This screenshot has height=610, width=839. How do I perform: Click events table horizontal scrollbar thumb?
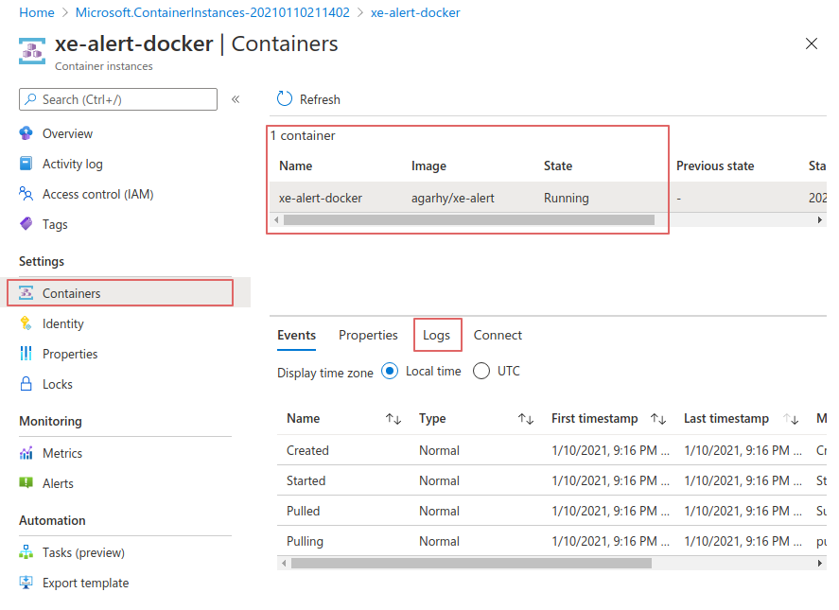(x=471, y=563)
